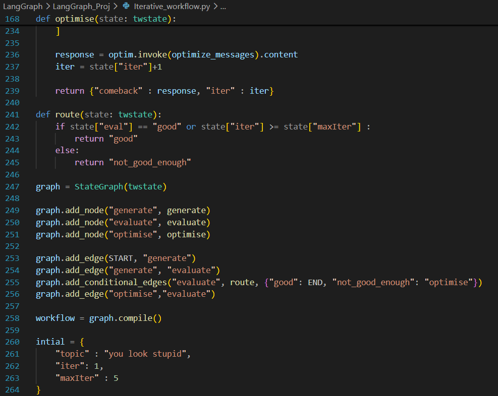Click line number 260 in the gutter
Viewport: 498px width, 396px height.
(13, 342)
